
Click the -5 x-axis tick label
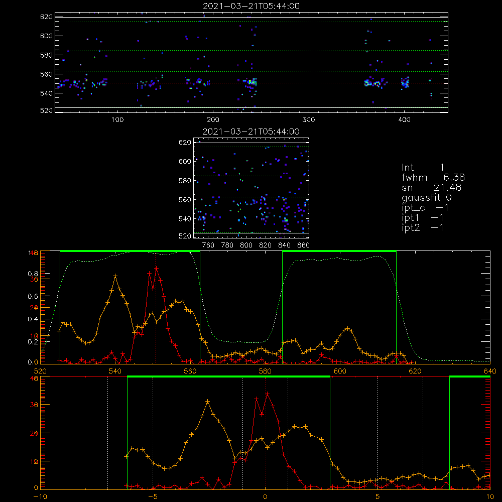click(x=153, y=496)
